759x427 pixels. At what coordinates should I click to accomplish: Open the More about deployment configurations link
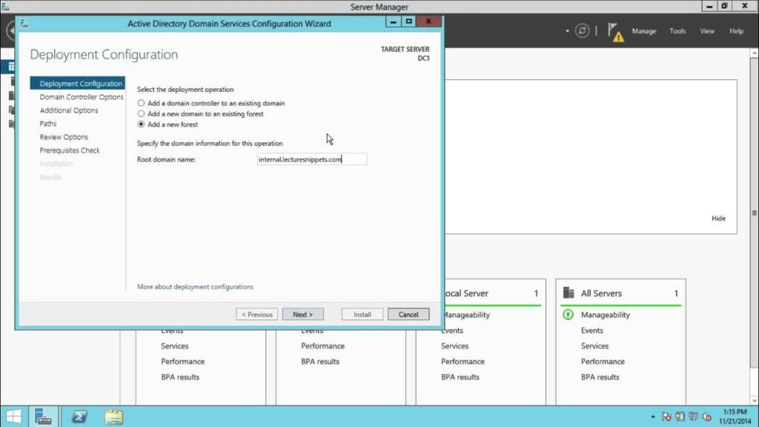tap(196, 285)
